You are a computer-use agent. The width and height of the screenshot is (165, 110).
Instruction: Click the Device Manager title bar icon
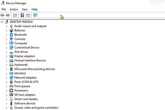tap(3, 3)
